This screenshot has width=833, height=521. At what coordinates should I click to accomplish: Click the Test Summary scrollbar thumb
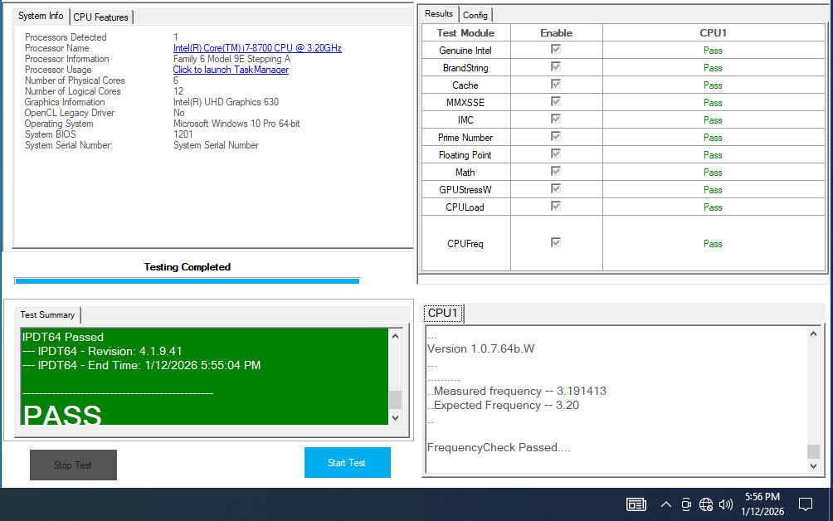395,399
